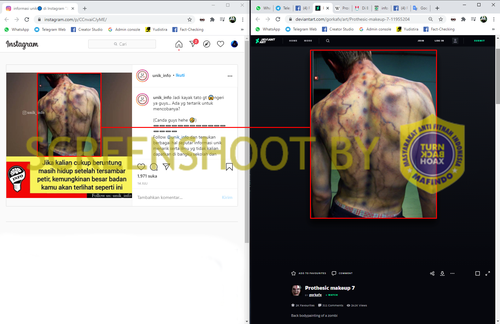Open Admin console bookmark in DeviantArt window
Image resolution: width=500 pixels, height=324 pixels.
375,29
